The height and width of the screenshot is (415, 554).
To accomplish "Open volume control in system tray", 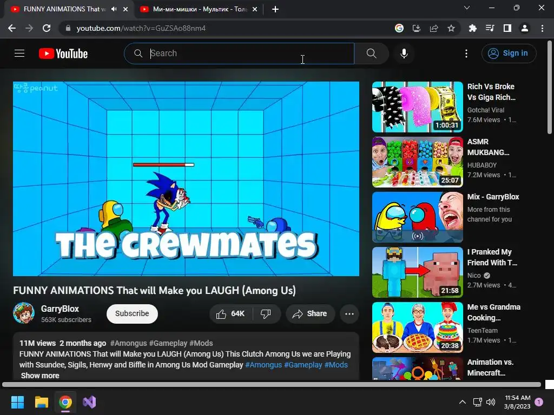I will point(490,402).
